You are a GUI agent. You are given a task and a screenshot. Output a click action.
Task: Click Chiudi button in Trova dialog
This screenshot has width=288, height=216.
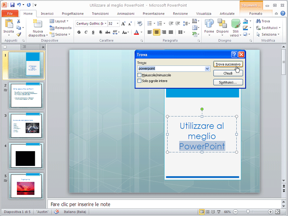228,73
